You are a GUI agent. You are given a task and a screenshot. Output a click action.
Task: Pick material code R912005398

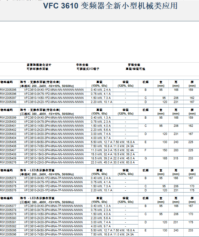tap(8, 102)
